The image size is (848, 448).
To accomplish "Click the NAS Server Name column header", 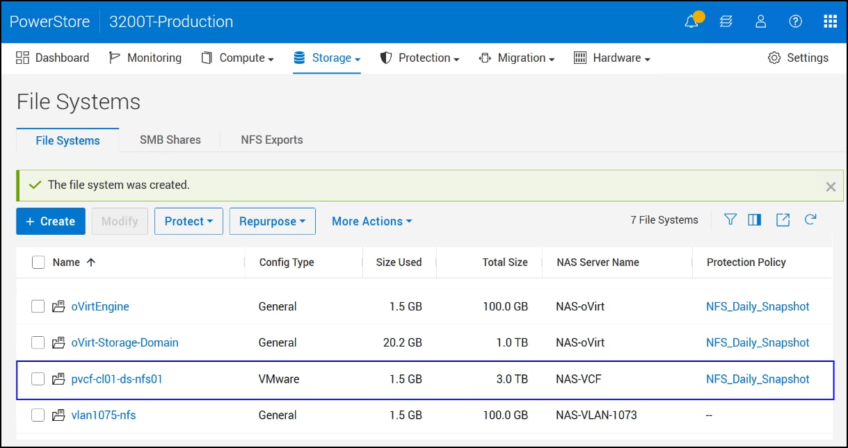I will point(598,262).
